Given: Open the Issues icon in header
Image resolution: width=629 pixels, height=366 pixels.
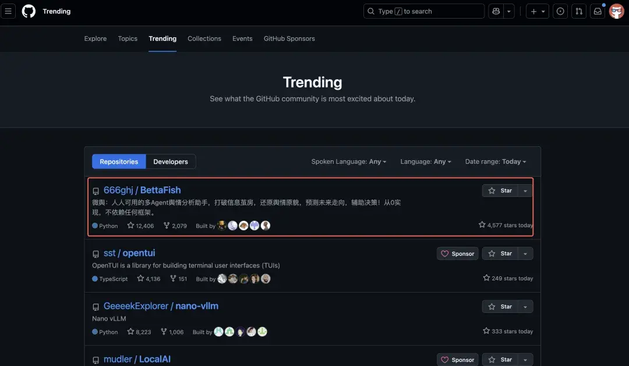Looking at the screenshot, I should pyautogui.click(x=560, y=11).
